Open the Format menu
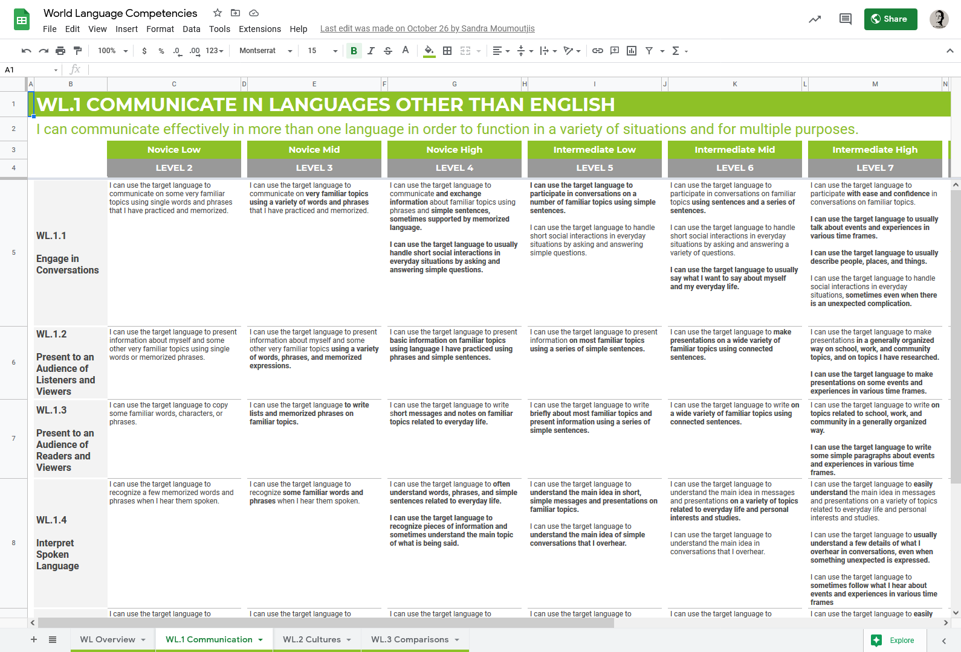 point(160,29)
